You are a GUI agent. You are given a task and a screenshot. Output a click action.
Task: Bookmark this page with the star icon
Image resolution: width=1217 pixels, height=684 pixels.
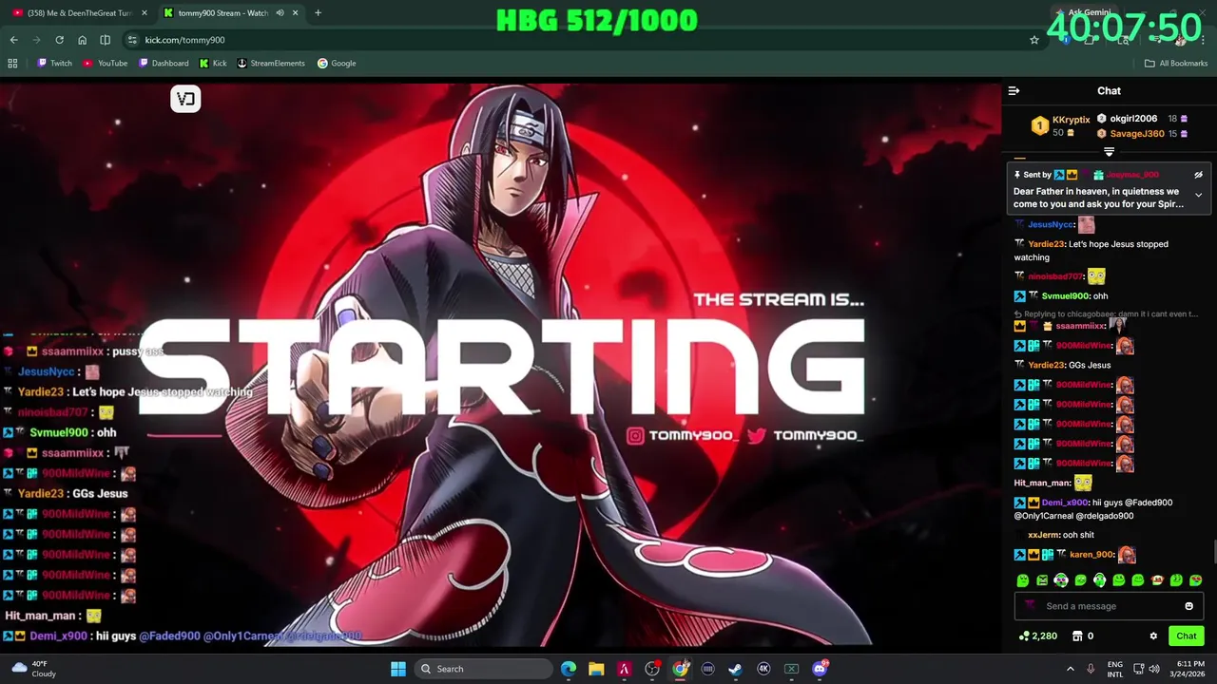(1034, 40)
